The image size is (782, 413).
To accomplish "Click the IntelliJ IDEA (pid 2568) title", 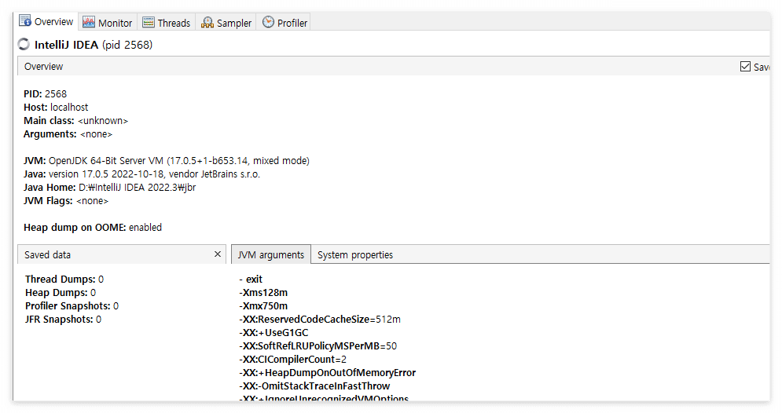I will 94,45.
